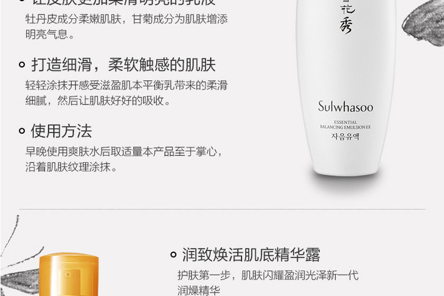Click the text 牡丹皮成分柔嫩肌肤
This screenshot has width=444, height=296.
(x=73, y=19)
